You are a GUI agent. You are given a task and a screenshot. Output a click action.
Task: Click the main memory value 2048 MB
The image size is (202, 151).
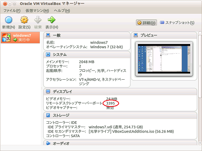pos(87,62)
